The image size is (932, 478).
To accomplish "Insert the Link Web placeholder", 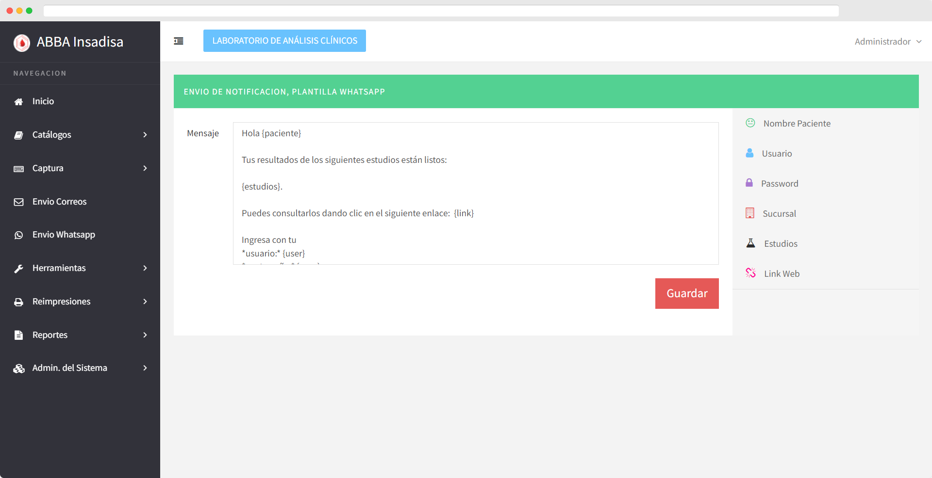I will (x=782, y=274).
